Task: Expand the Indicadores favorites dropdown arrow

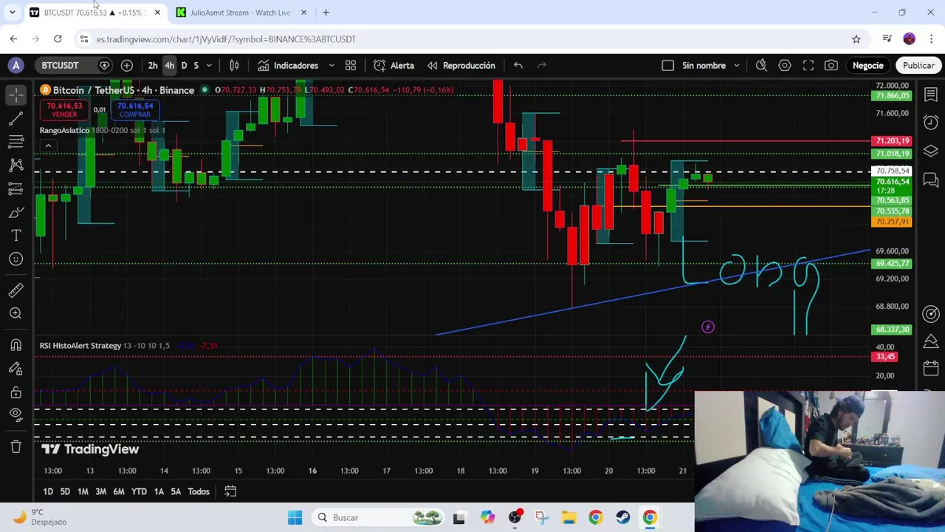Action: [x=331, y=66]
